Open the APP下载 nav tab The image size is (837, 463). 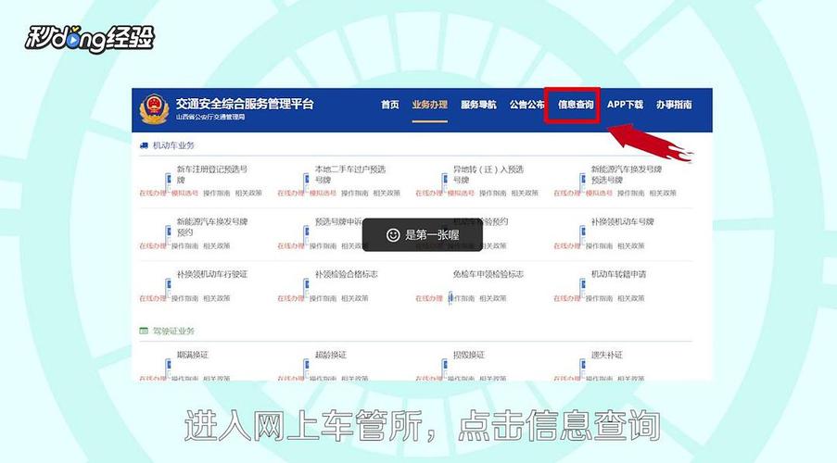tap(625, 105)
